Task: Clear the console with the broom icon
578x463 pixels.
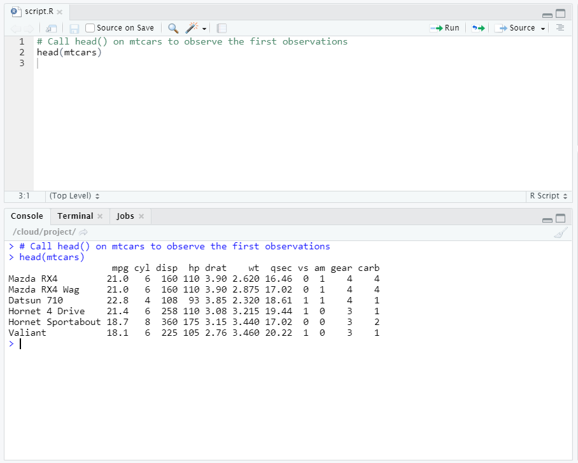Action: click(560, 233)
